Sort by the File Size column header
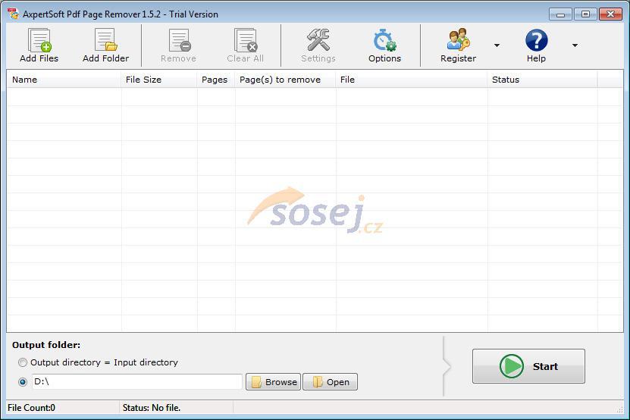 (159, 80)
